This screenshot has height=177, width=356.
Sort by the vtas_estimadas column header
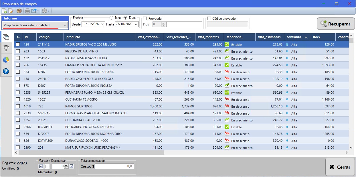click(x=270, y=37)
